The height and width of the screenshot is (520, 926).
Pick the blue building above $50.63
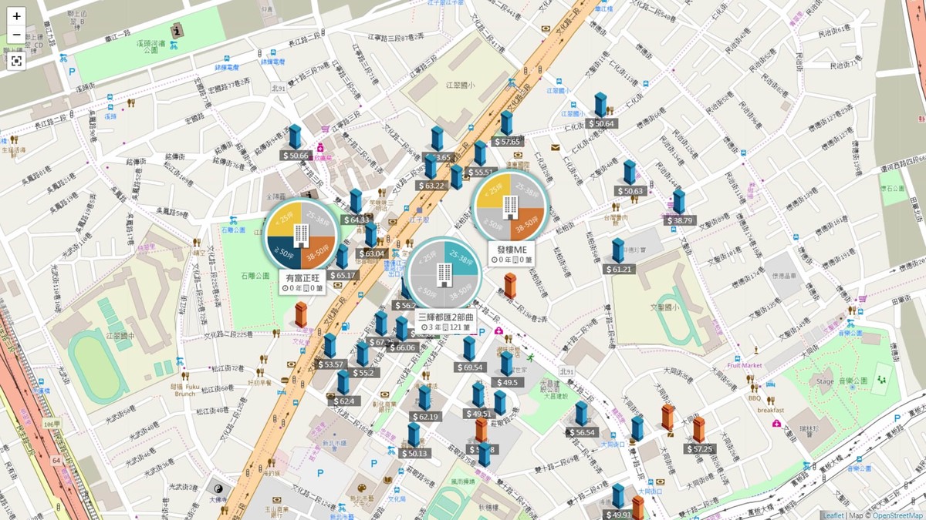tap(630, 172)
